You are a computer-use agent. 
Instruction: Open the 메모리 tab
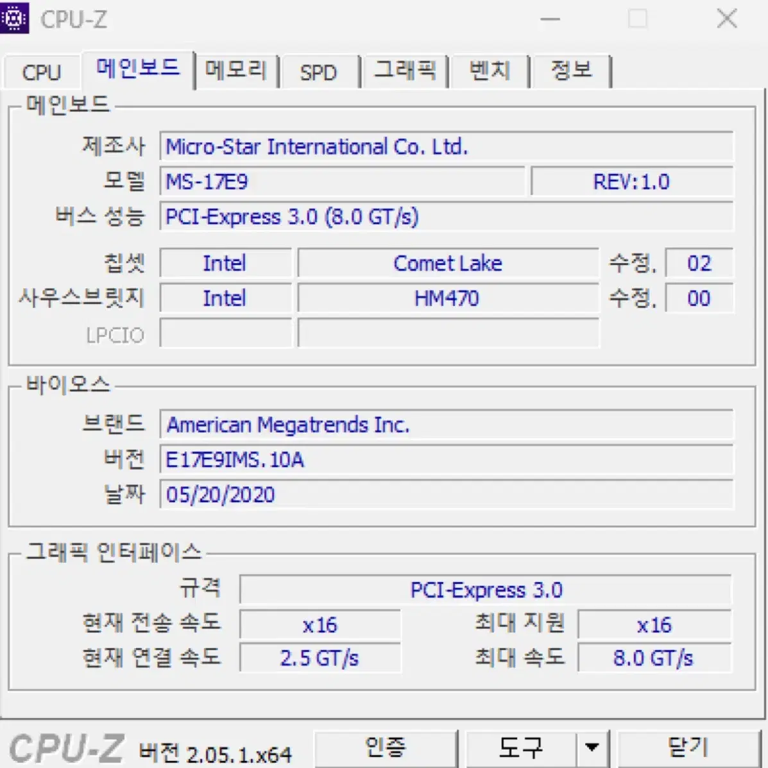237,71
